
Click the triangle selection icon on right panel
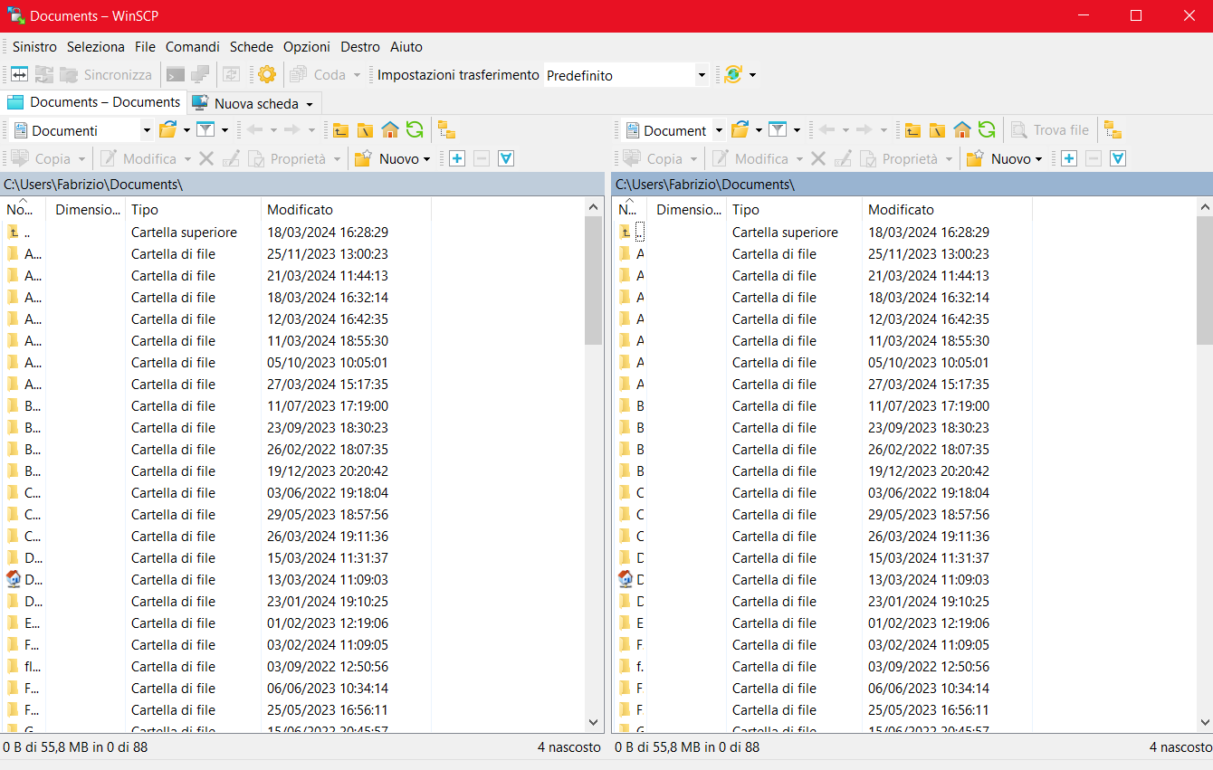[x=1117, y=158]
